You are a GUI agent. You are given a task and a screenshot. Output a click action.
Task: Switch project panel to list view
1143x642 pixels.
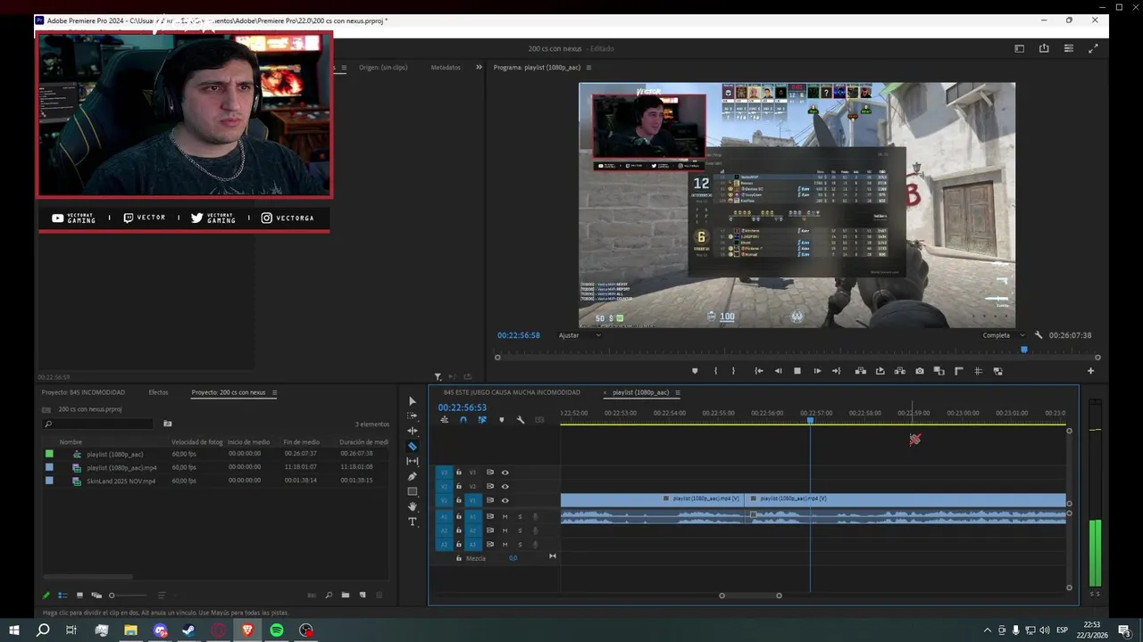point(63,596)
